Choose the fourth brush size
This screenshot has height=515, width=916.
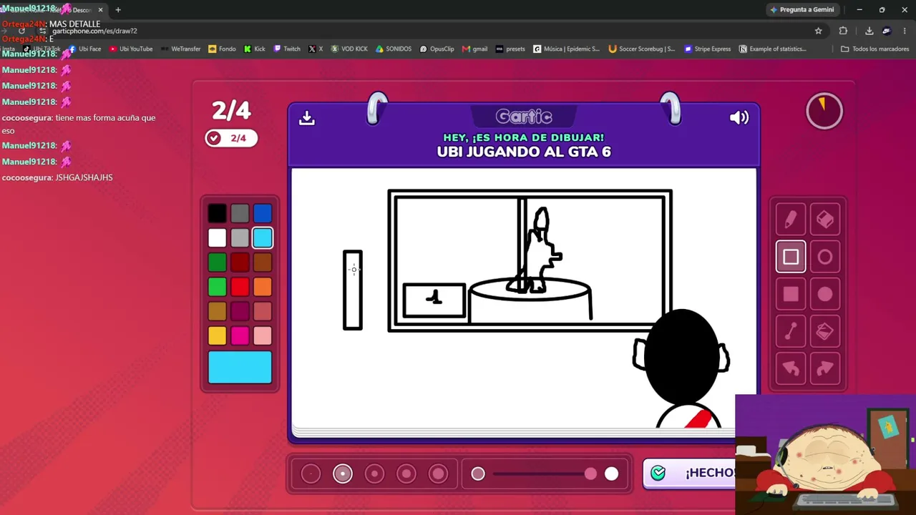(406, 474)
